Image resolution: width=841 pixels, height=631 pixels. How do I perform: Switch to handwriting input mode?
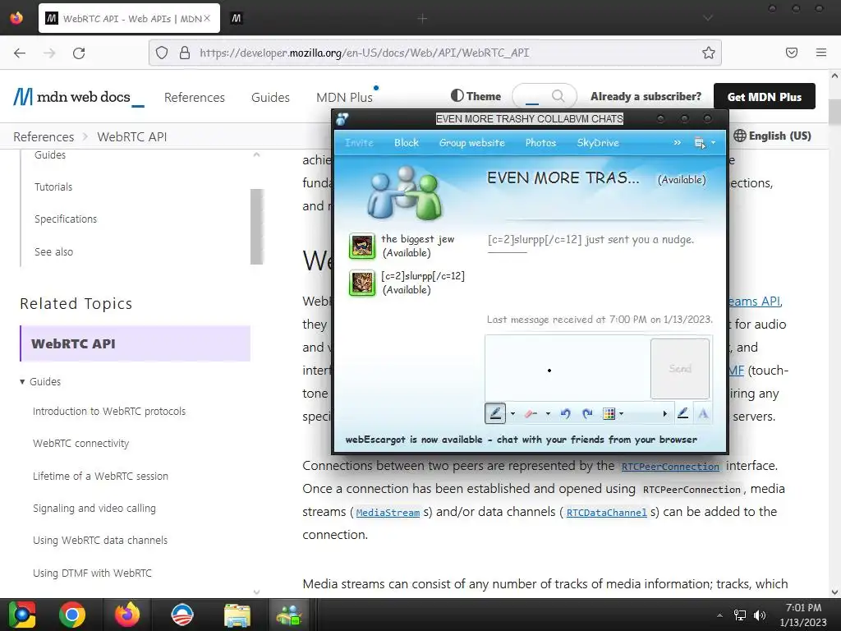point(682,413)
